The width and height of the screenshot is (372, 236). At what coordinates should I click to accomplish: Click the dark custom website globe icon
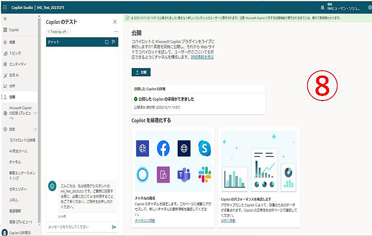184,148
